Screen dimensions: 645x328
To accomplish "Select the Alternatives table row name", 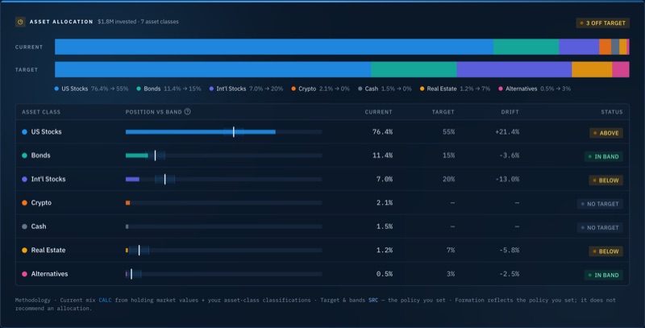I will pos(49,274).
